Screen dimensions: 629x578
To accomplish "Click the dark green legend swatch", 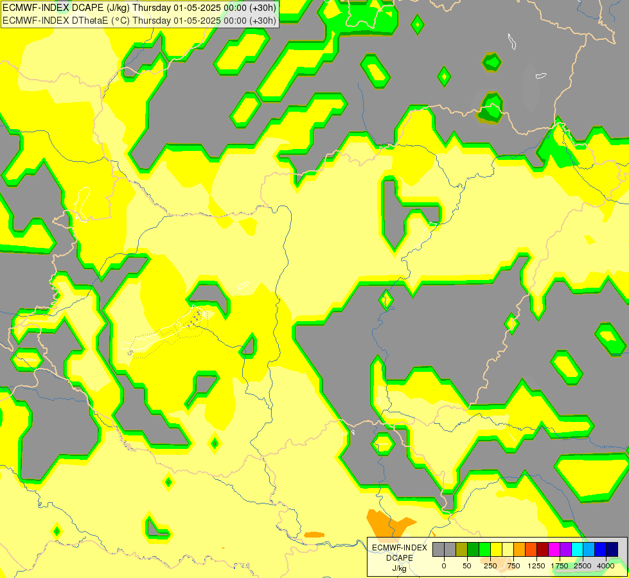I will 474,549.
